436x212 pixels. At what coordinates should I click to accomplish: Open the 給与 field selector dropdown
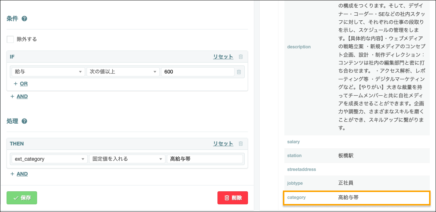[x=48, y=72]
